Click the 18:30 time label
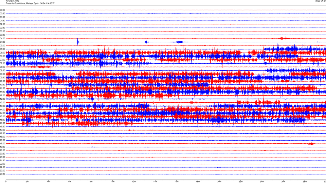Screen dimensions: 326x183 tap(2, 140)
